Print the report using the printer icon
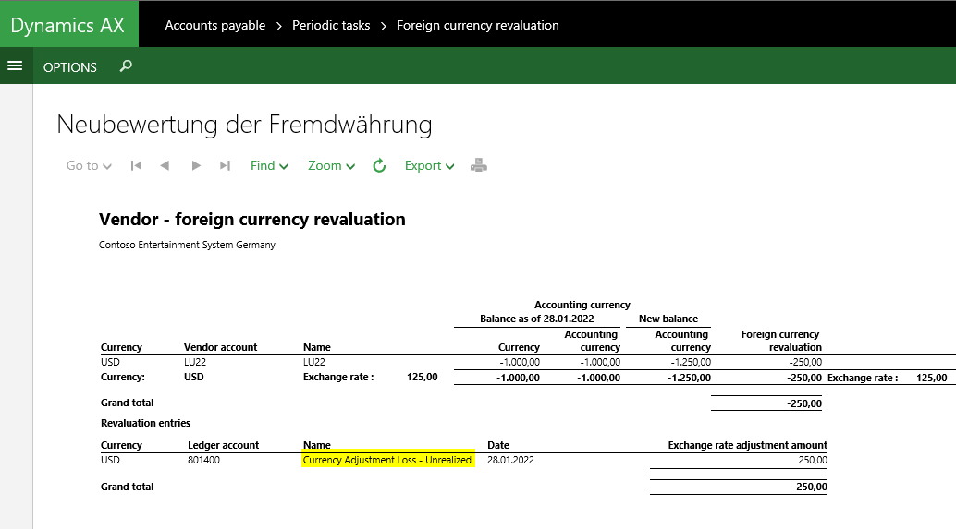This screenshot has width=956, height=529. [478, 166]
